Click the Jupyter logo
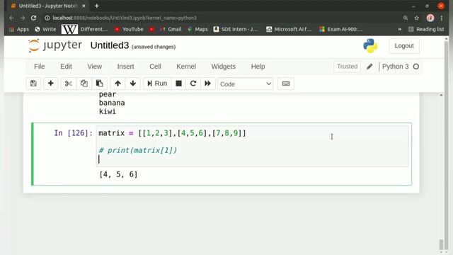The image size is (453, 255). (x=55, y=45)
